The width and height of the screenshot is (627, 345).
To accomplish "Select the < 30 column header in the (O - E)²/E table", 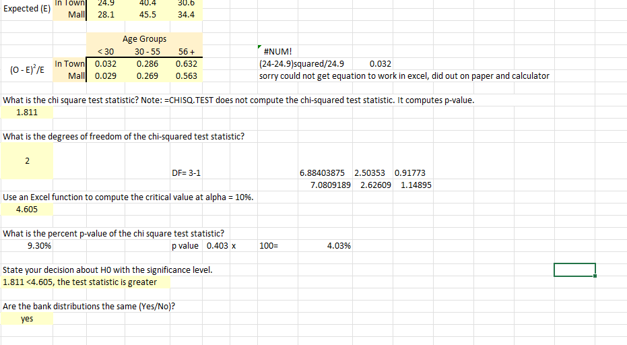I will (106, 52).
